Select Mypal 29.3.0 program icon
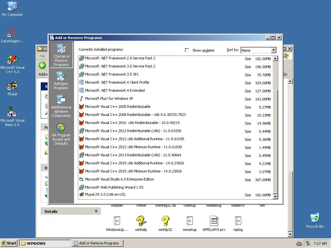This screenshot has width=331, height=248. tap(81, 194)
